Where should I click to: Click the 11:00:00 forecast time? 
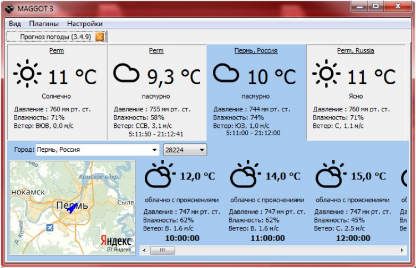tap(268, 238)
